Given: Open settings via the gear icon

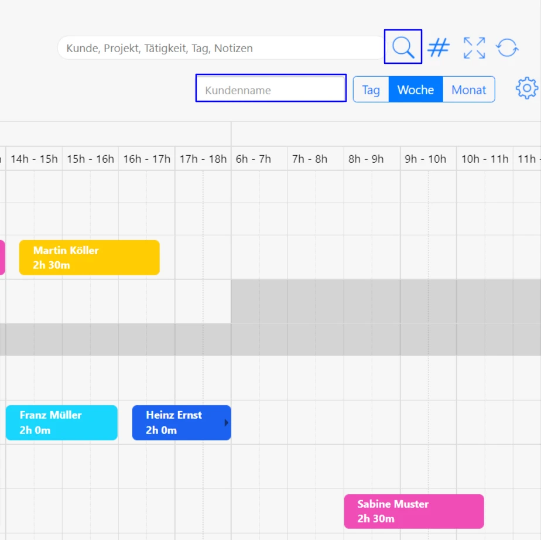Looking at the screenshot, I should coord(526,88).
